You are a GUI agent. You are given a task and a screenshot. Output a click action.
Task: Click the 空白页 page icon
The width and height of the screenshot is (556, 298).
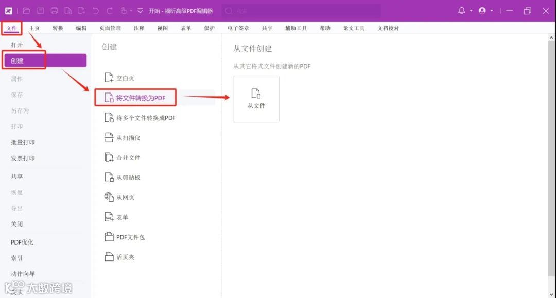click(x=109, y=78)
